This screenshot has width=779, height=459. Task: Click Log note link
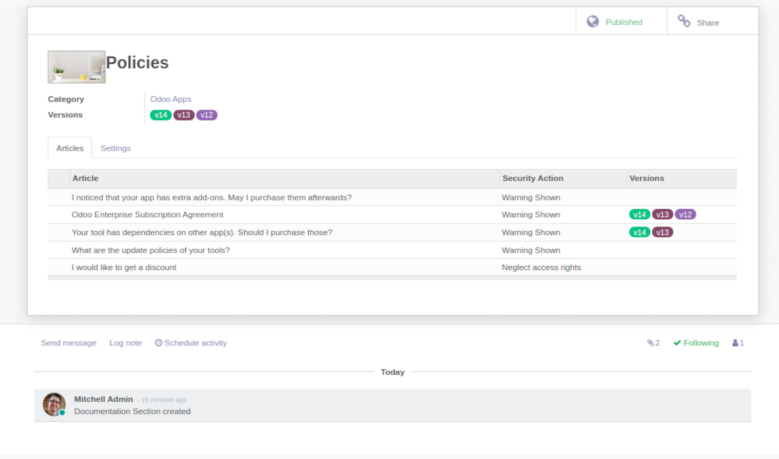[x=125, y=343]
